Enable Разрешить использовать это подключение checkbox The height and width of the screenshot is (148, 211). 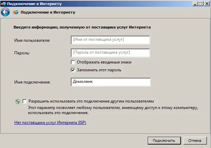25,101
